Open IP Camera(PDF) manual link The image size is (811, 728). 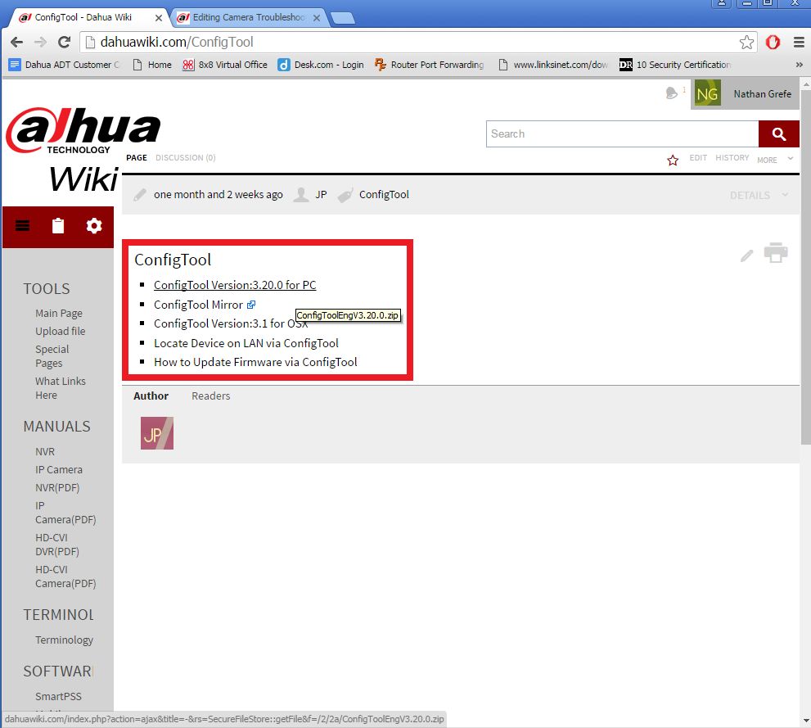(x=65, y=513)
